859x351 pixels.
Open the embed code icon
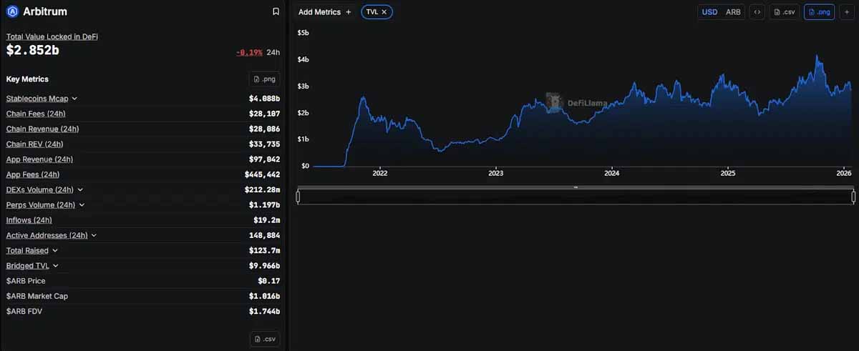click(757, 12)
